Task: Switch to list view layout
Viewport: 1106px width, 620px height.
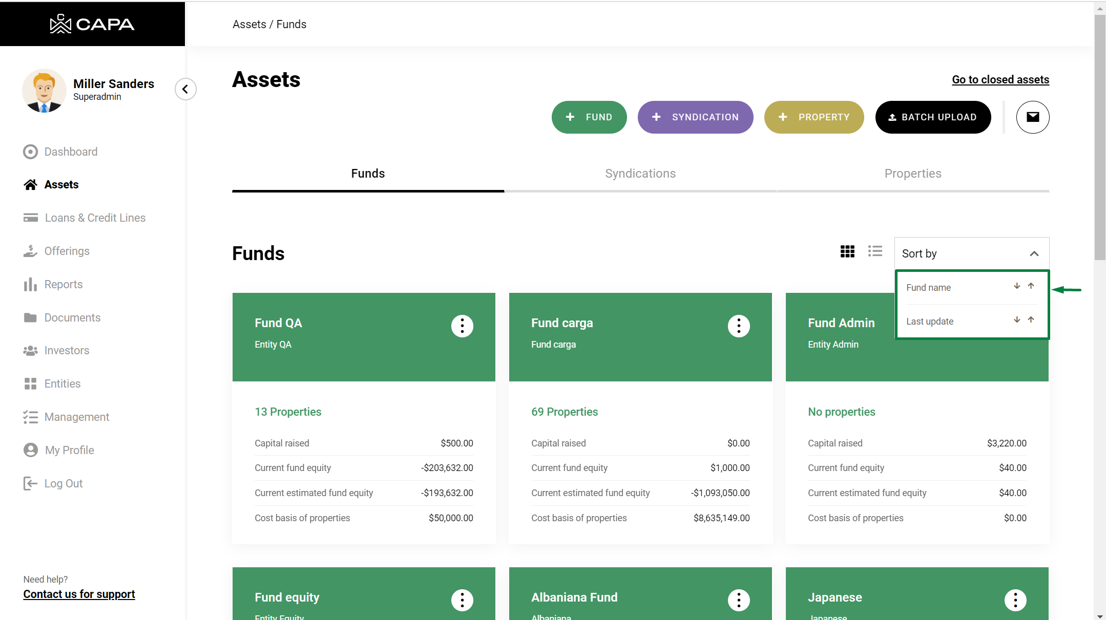Action: 875,251
